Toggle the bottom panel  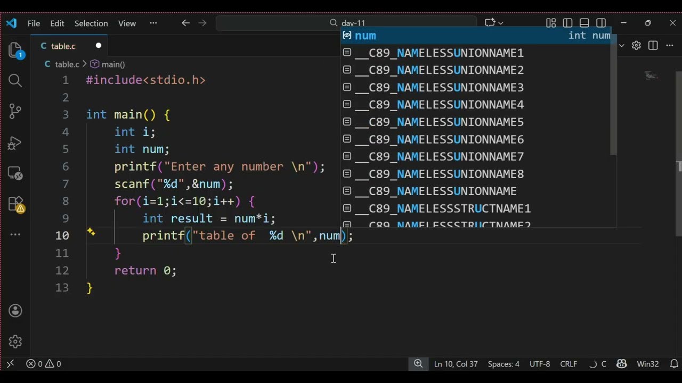pos(584,23)
